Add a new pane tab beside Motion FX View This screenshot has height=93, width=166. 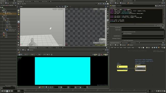click(x=51, y=2)
